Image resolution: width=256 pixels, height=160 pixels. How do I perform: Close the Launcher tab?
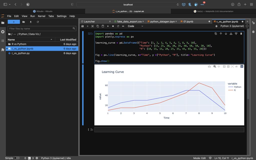[110, 21]
